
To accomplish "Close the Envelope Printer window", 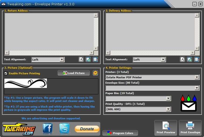I will [200, 4].
